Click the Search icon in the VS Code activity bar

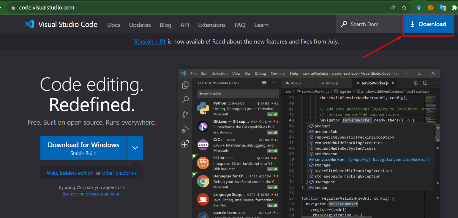tap(185, 100)
